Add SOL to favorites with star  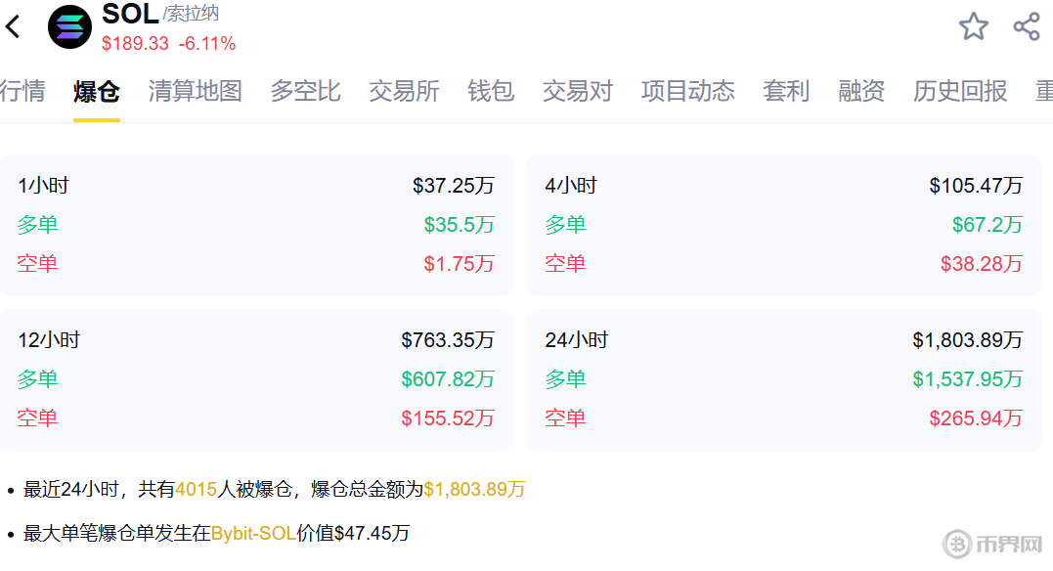coord(973,26)
